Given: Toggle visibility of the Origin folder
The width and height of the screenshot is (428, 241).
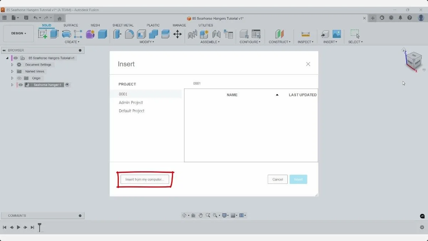Looking at the screenshot, I should tap(20, 78).
